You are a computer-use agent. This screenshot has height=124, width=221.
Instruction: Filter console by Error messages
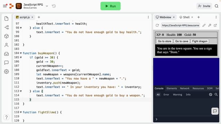[166, 95]
